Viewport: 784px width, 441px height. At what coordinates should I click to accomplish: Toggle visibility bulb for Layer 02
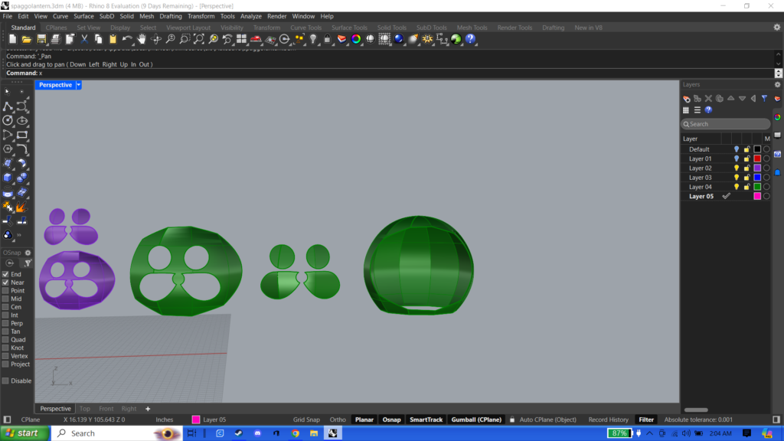click(x=737, y=168)
